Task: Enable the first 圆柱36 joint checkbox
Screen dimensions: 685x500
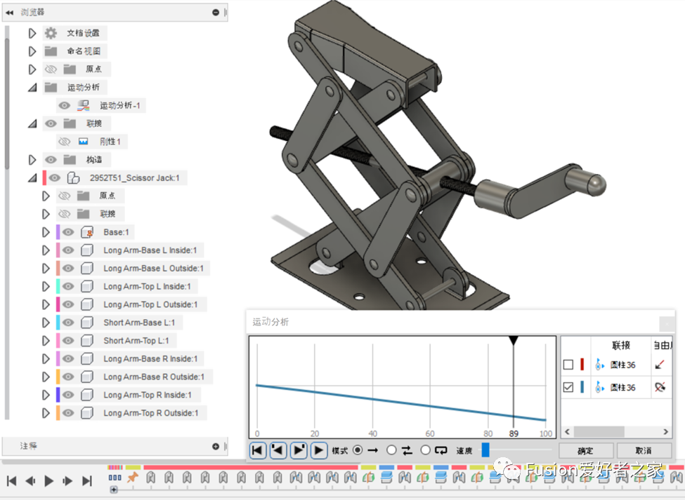Action: coord(568,365)
